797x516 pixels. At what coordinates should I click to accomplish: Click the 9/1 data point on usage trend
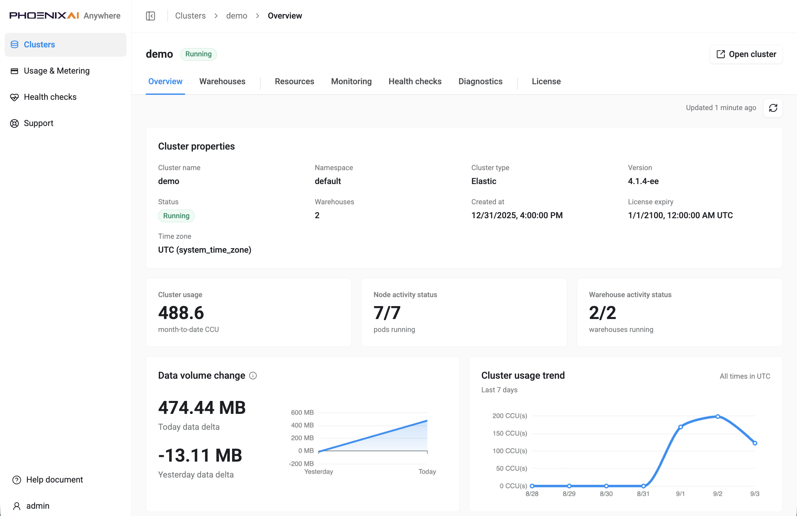point(680,427)
